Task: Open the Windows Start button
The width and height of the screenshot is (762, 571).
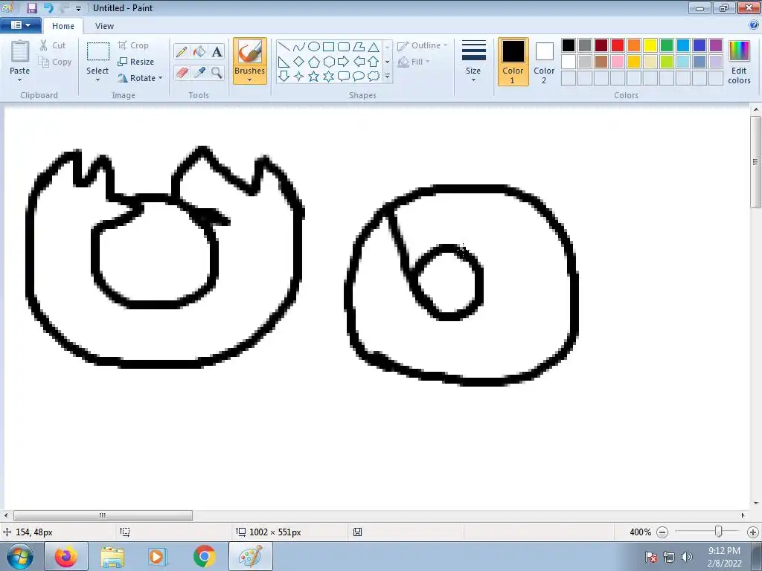Action: coord(19,556)
